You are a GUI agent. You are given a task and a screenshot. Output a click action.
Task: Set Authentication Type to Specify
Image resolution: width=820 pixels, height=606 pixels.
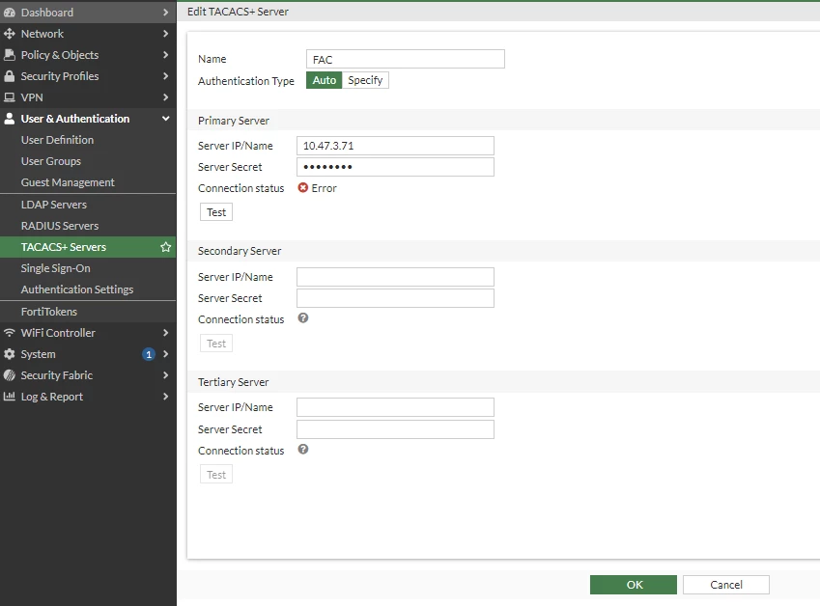click(x=365, y=80)
